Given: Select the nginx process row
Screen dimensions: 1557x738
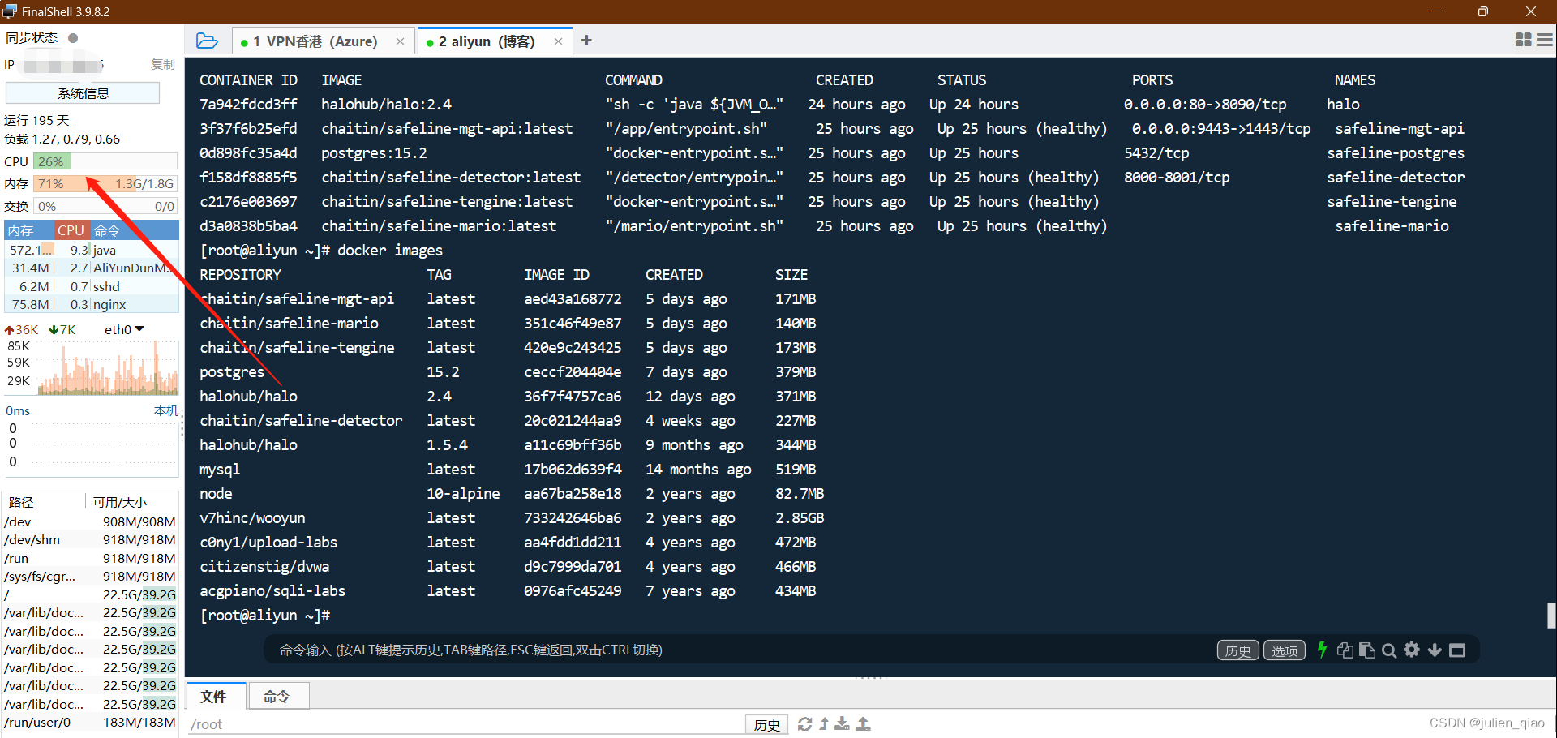Looking at the screenshot, I should 92,304.
